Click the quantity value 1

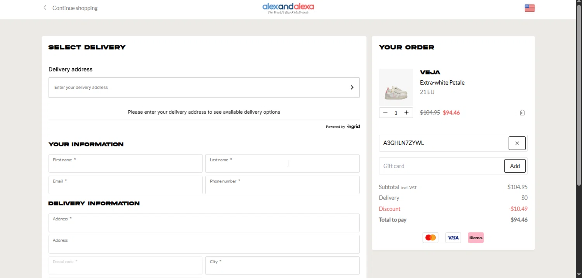tap(396, 113)
